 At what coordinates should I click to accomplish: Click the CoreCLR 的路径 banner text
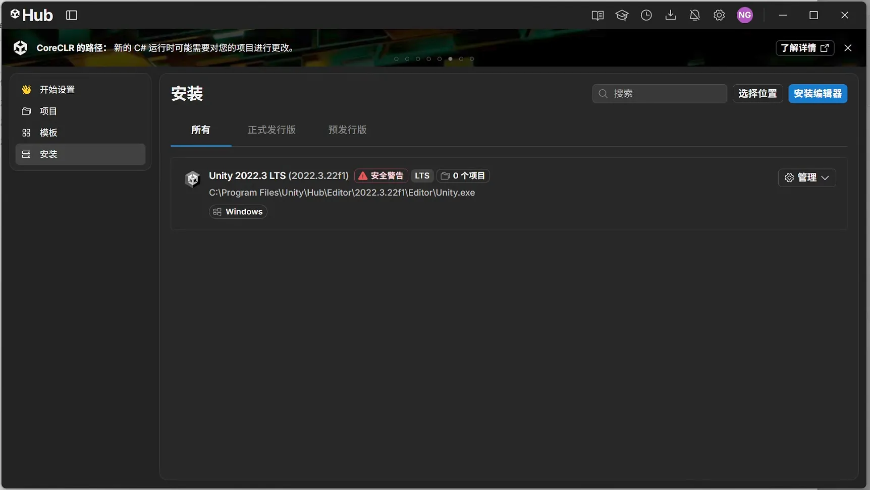(x=166, y=48)
